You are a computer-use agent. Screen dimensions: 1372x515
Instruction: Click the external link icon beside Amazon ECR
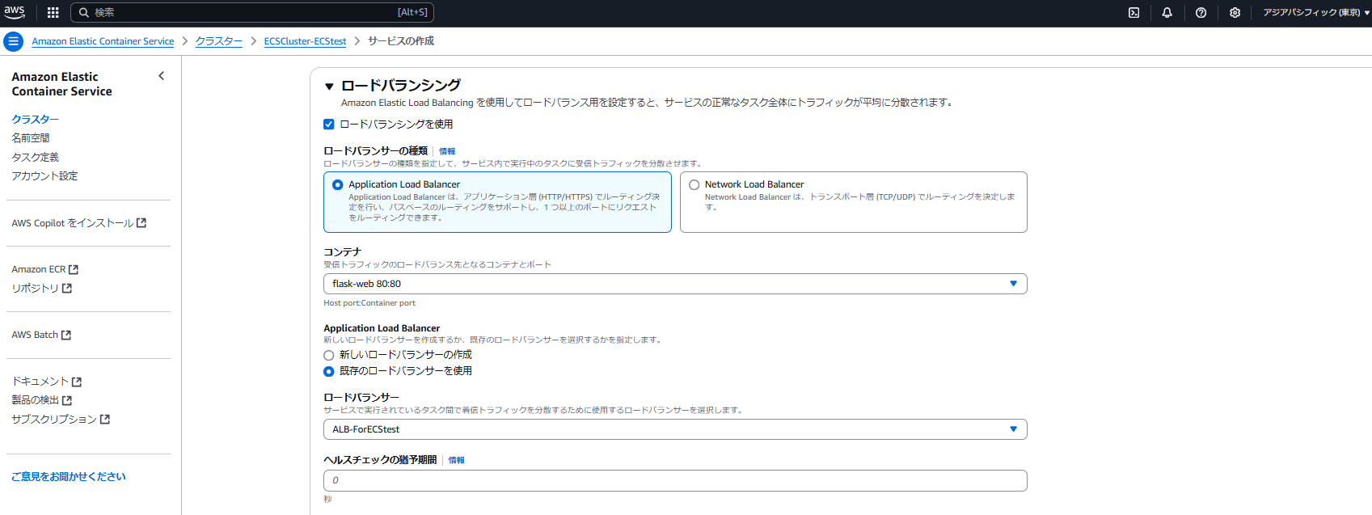(x=74, y=269)
